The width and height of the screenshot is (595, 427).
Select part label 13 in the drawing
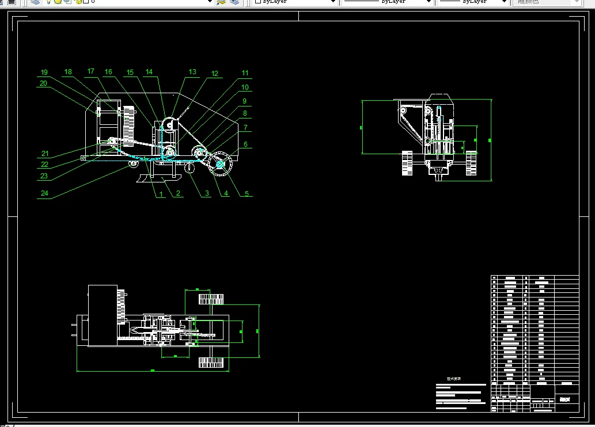click(x=192, y=72)
